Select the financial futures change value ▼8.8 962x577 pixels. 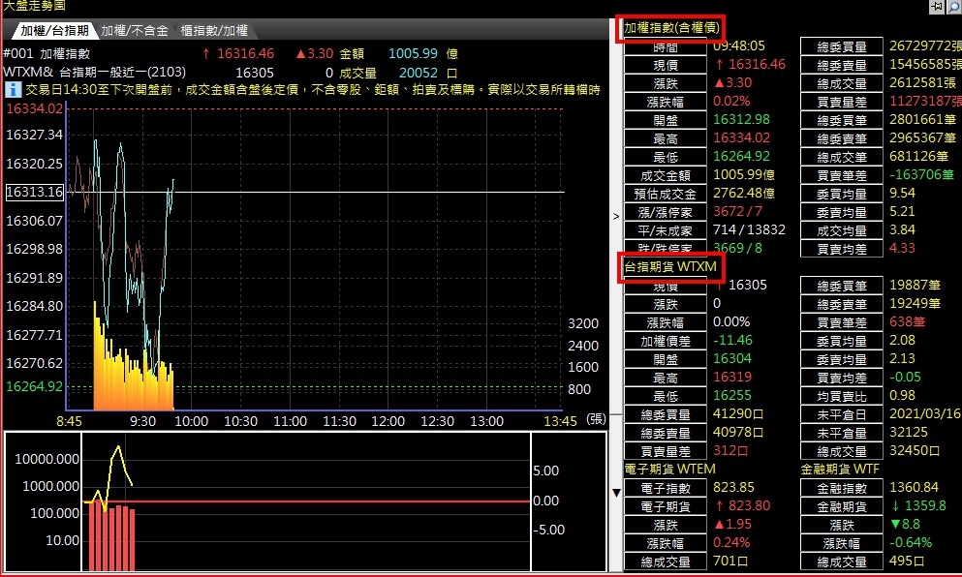click(x=904, y=525)
